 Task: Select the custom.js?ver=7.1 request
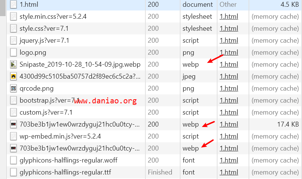46,112
